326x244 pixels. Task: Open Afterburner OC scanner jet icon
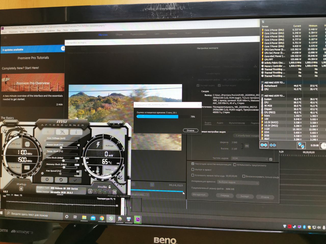pos(62,132)
